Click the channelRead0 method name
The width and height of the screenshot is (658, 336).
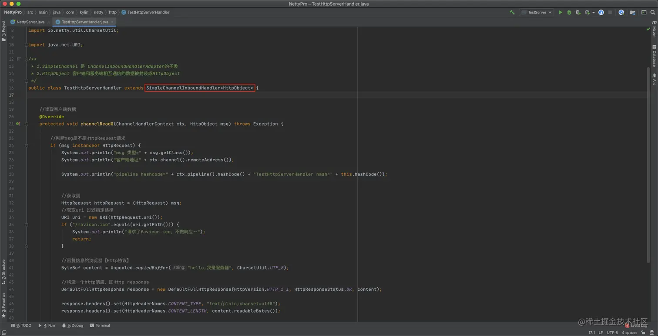(x=97, y=124)
